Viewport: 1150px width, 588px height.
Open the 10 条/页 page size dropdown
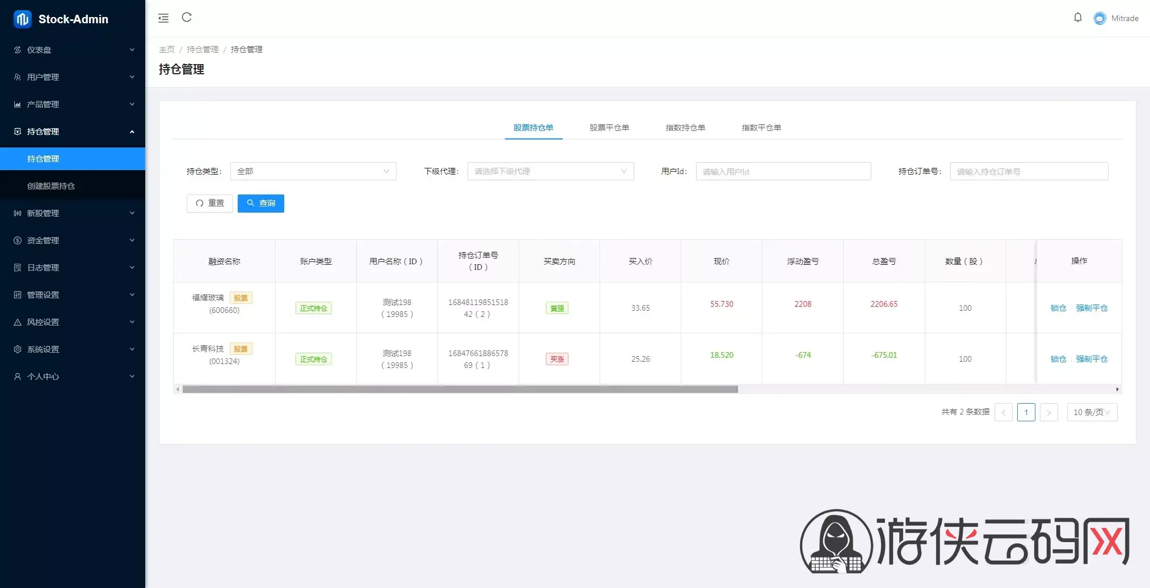point(1092,412)
